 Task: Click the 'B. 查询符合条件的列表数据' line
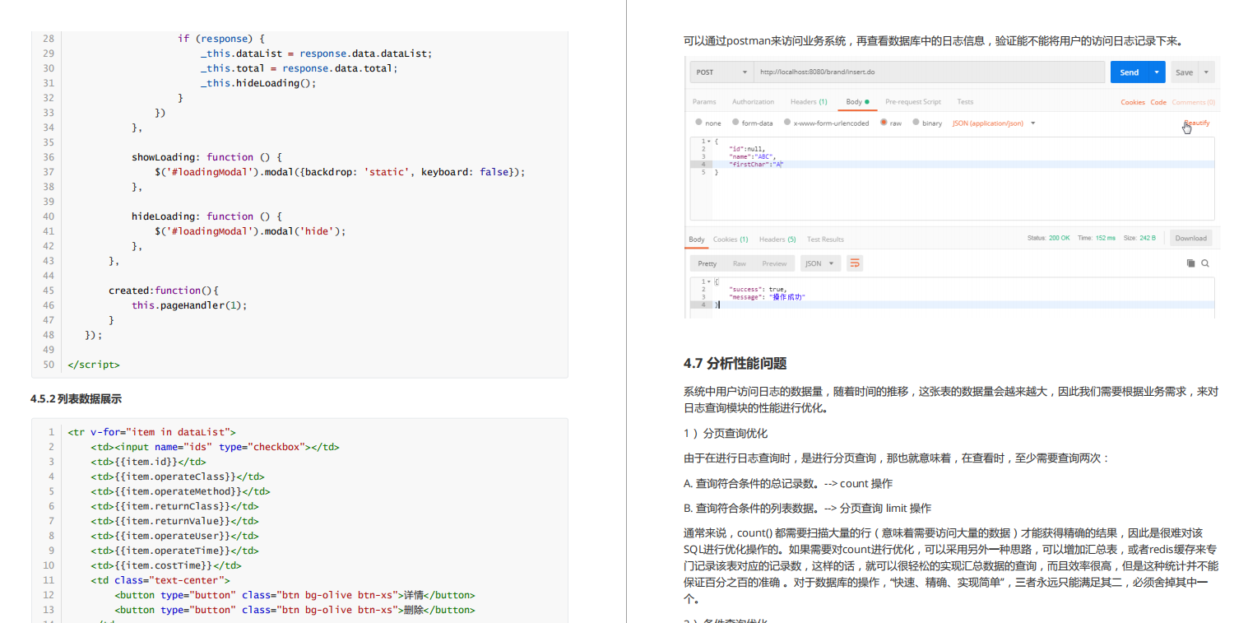click(x=807, y=508)
